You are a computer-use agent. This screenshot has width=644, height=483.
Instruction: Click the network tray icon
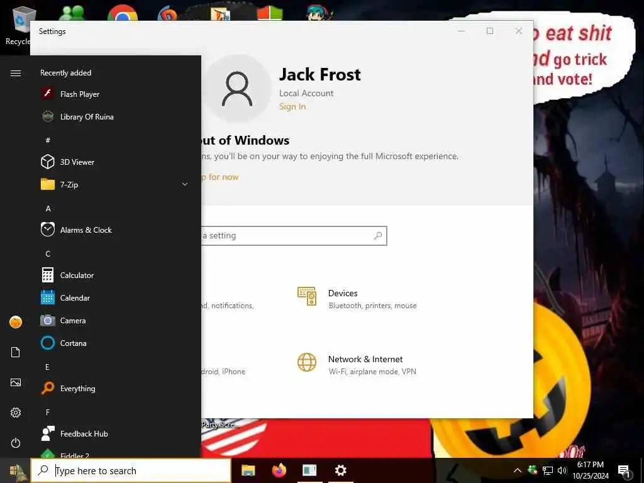pyautogui.click(x=548, y=470)
